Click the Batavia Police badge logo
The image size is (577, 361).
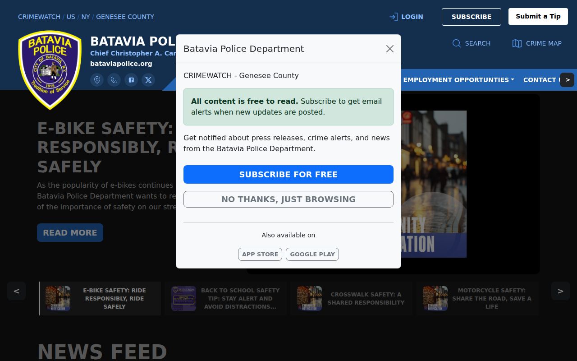[x=50, y=69]
